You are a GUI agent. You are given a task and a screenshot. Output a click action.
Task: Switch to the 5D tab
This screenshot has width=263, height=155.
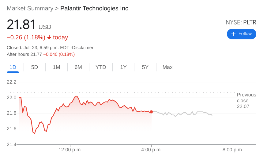(x=35, y=67)
